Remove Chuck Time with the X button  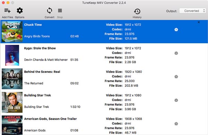tap(199, 22)
